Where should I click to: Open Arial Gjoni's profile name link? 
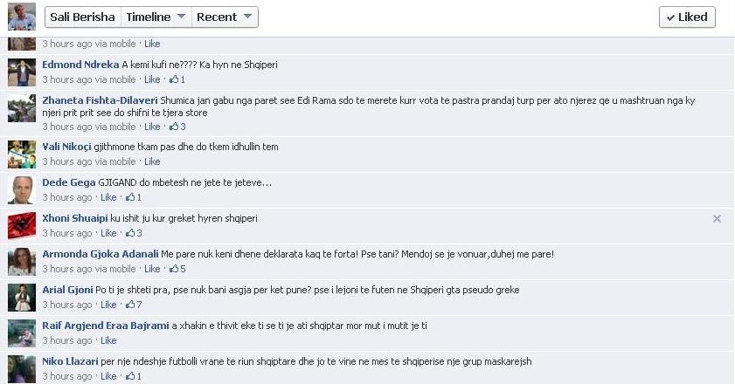pyautogui.click(x=67, y=290)
